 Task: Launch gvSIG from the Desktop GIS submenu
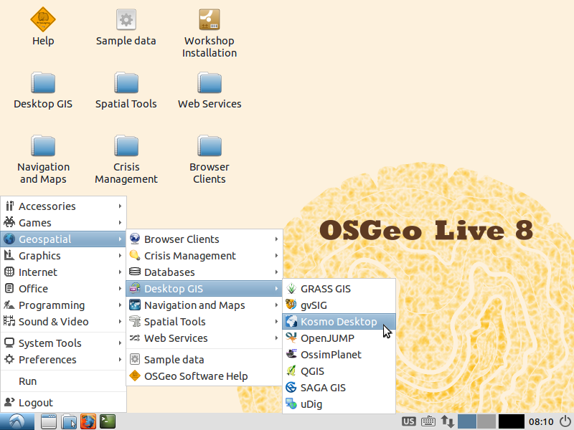339,305
